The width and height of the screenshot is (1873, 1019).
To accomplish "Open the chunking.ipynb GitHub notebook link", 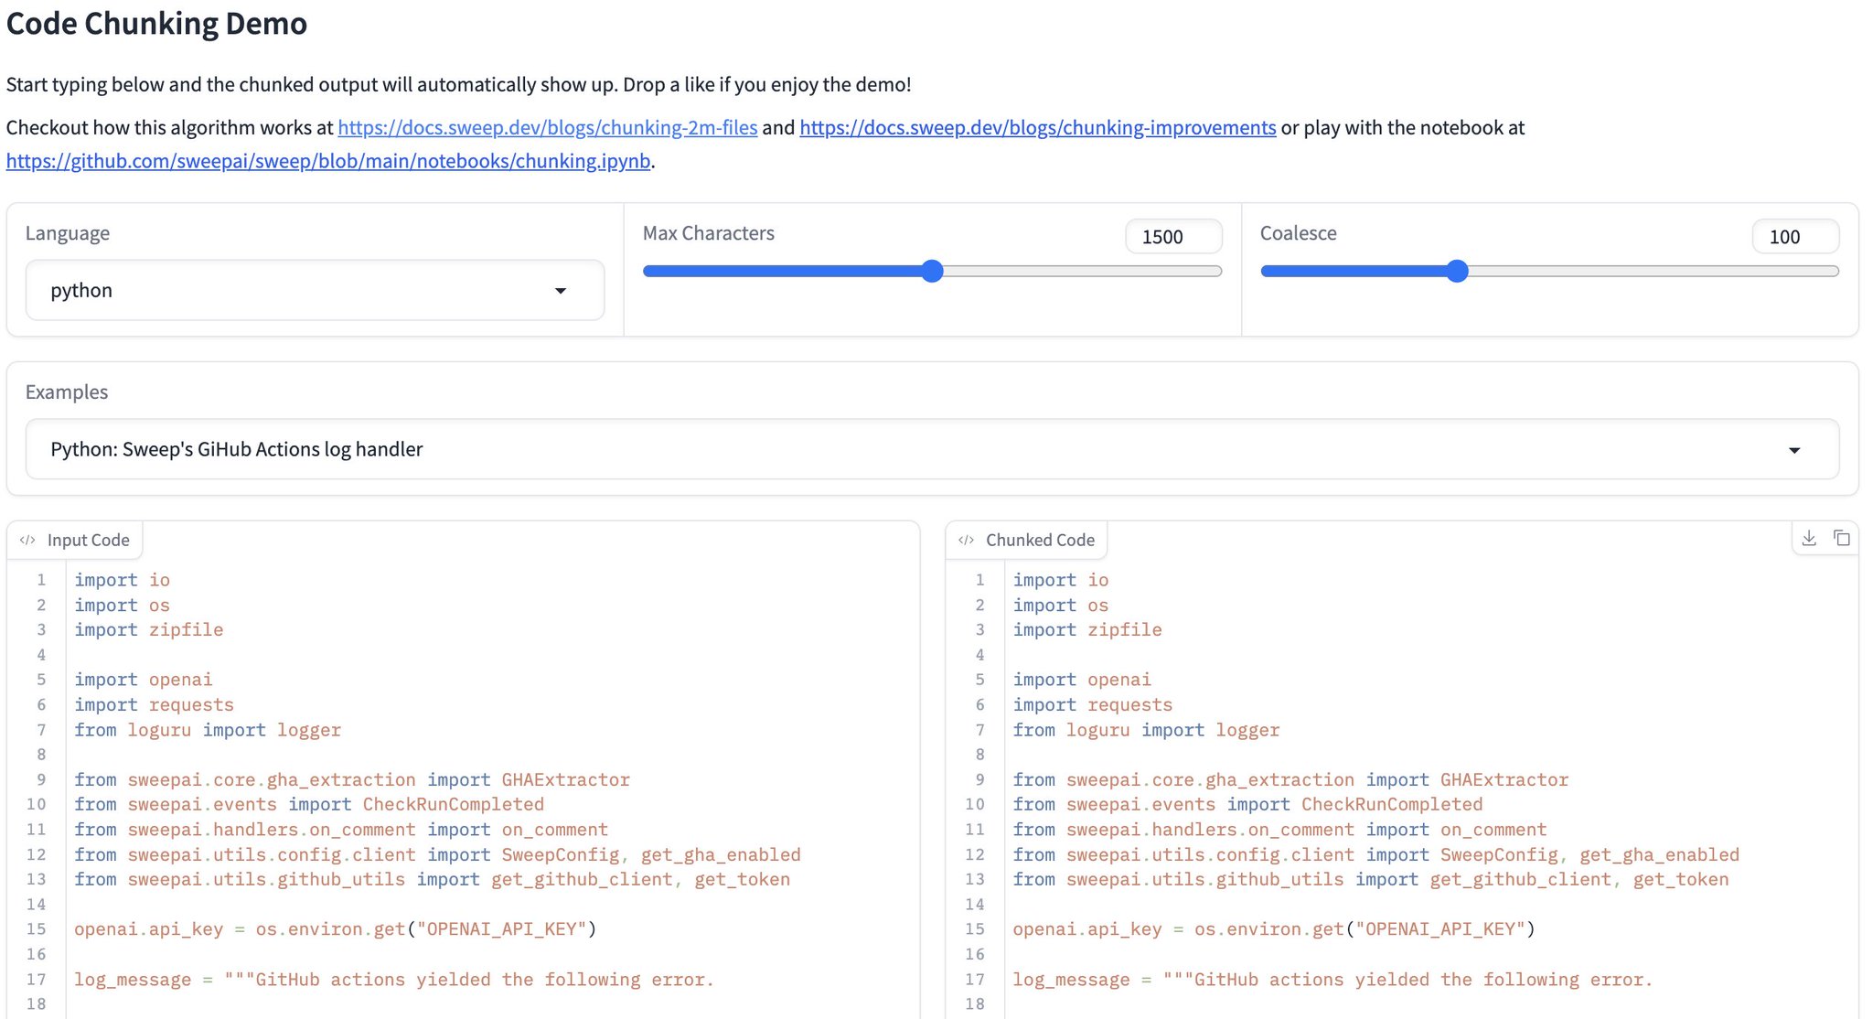I will pyautogui.click(x=328, y=161).
